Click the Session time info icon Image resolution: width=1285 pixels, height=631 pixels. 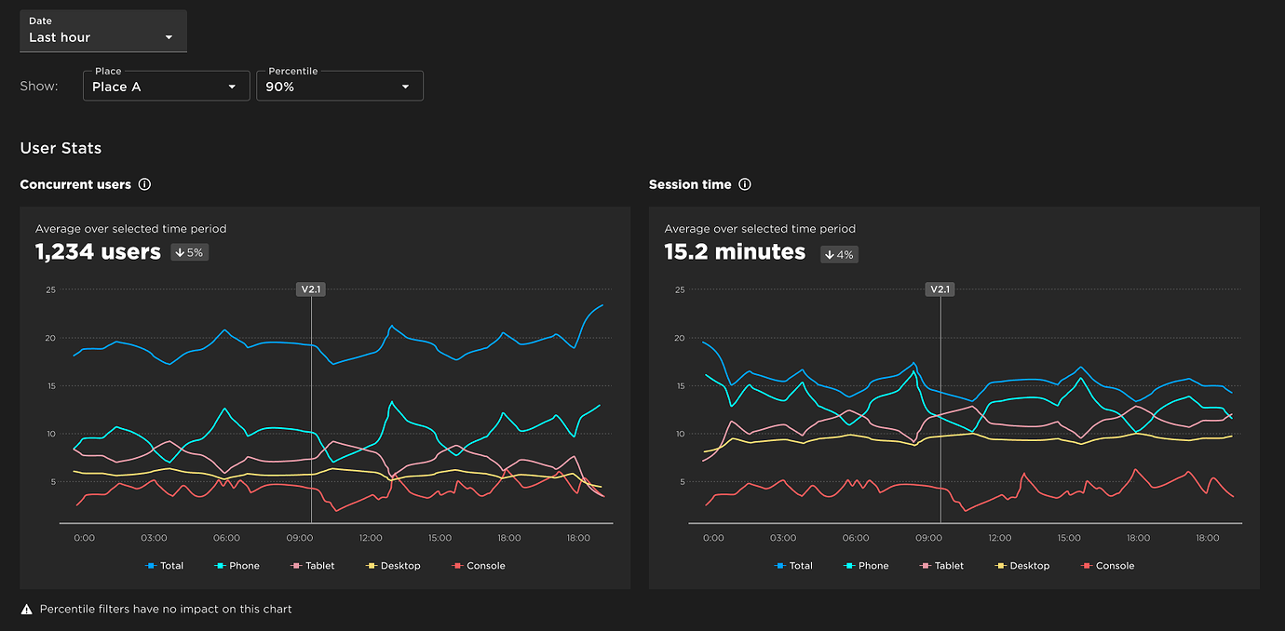(x=744, y=184)
